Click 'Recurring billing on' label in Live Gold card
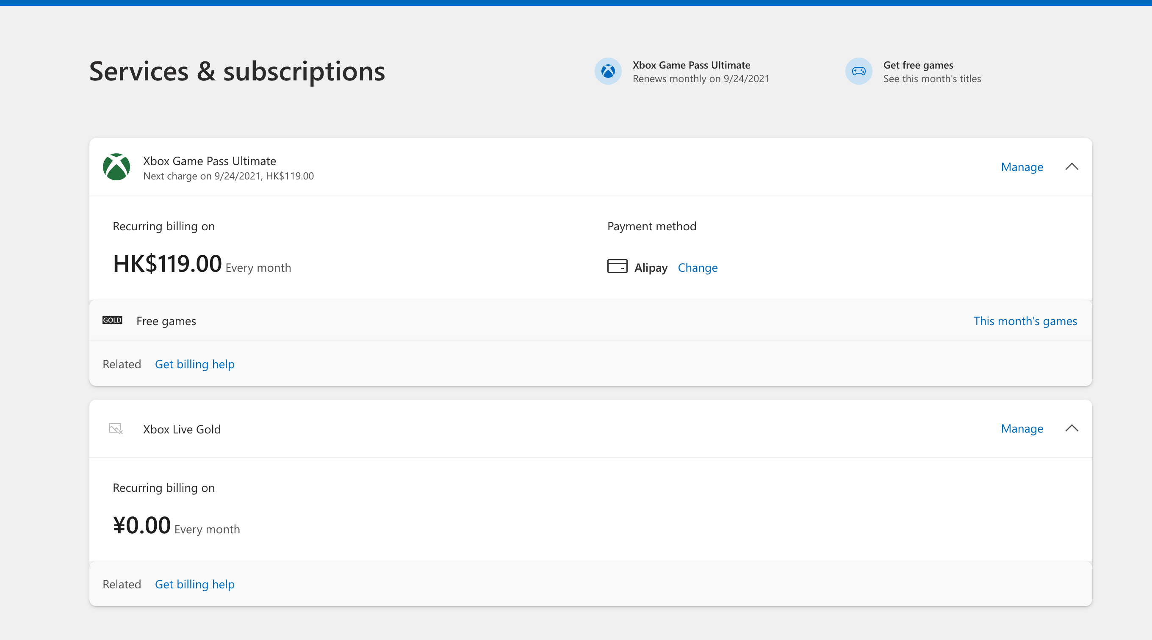 (163, 488)
